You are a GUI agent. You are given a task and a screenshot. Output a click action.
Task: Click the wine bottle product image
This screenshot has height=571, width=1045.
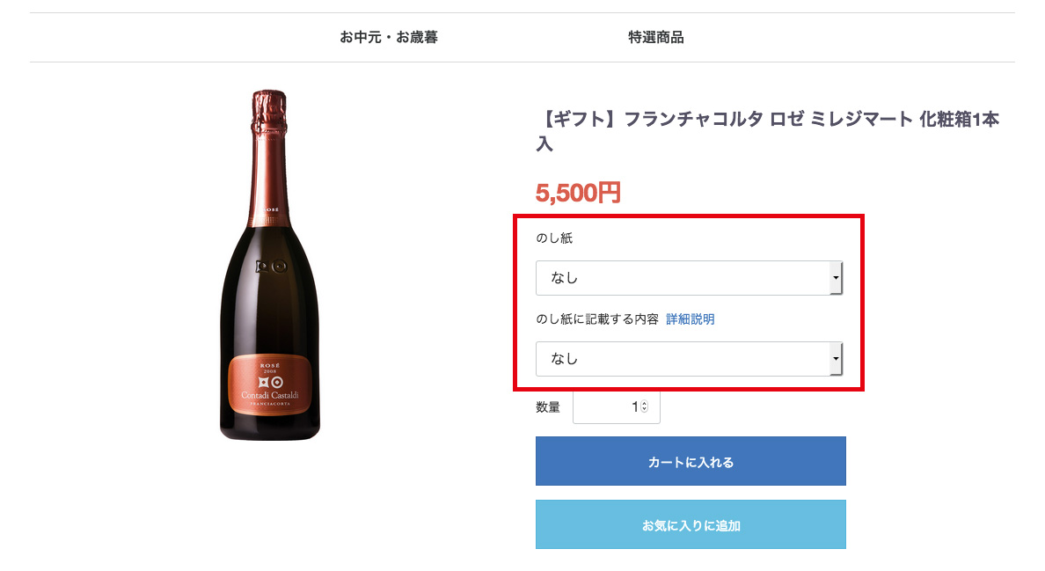click(x=269, y=264)
